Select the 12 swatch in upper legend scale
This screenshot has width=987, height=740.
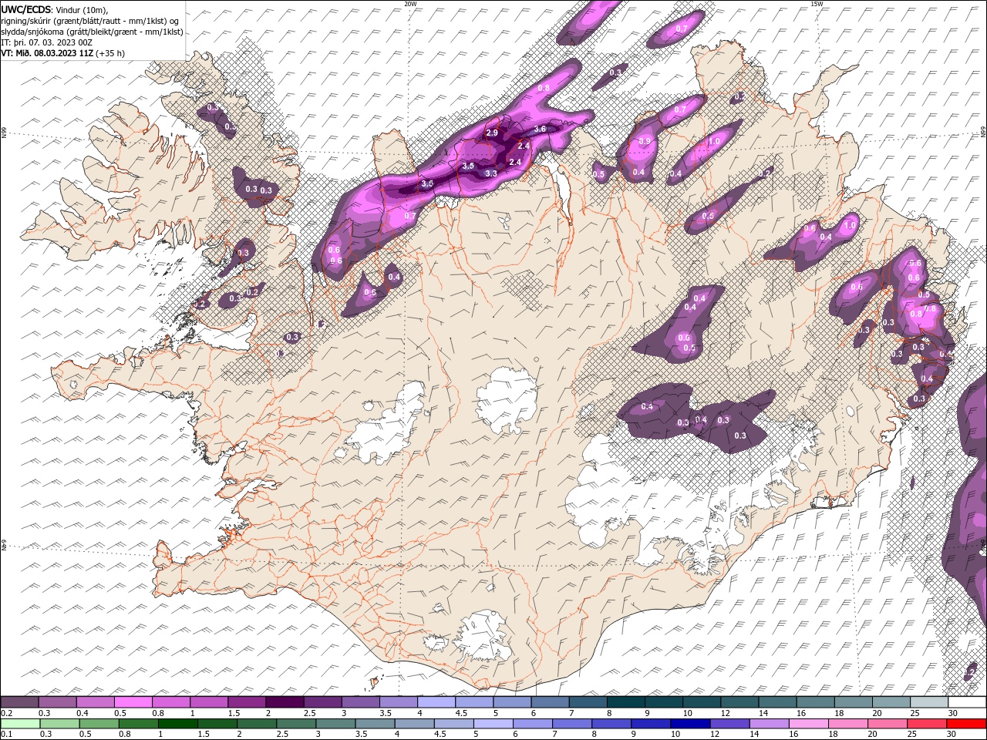click(739, 702)
